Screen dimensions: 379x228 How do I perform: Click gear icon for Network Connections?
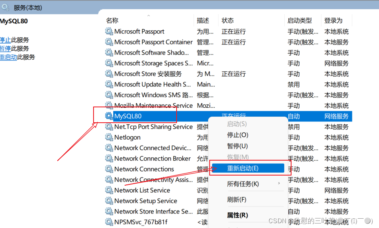point(109,169)
